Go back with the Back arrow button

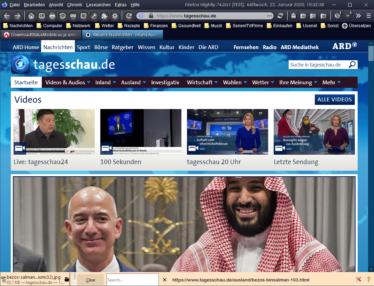click(x=7, y=16)
